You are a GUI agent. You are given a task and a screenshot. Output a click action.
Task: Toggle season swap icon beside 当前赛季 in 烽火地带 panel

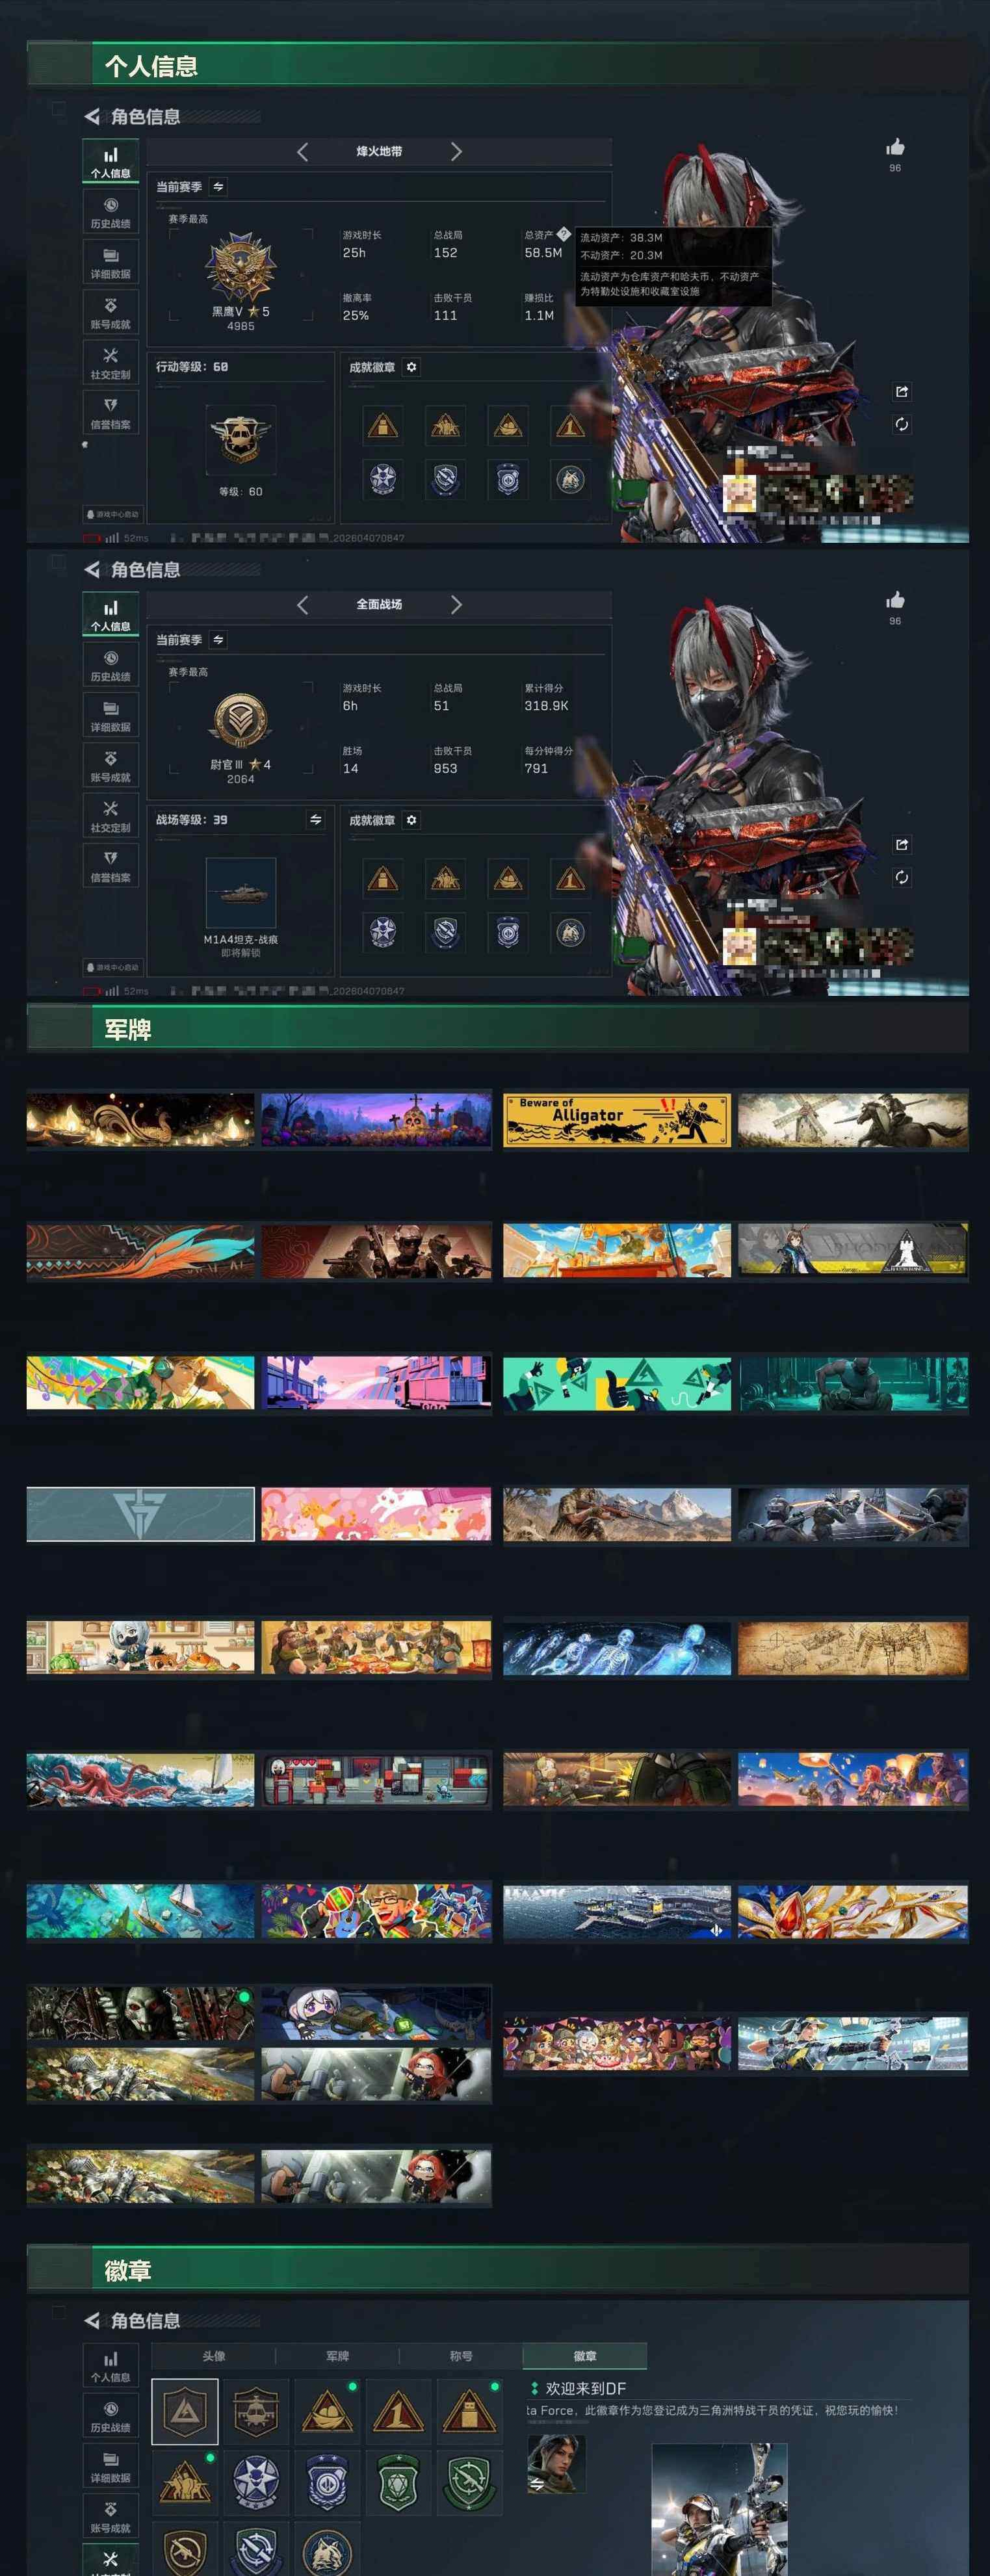pos(218,187)
